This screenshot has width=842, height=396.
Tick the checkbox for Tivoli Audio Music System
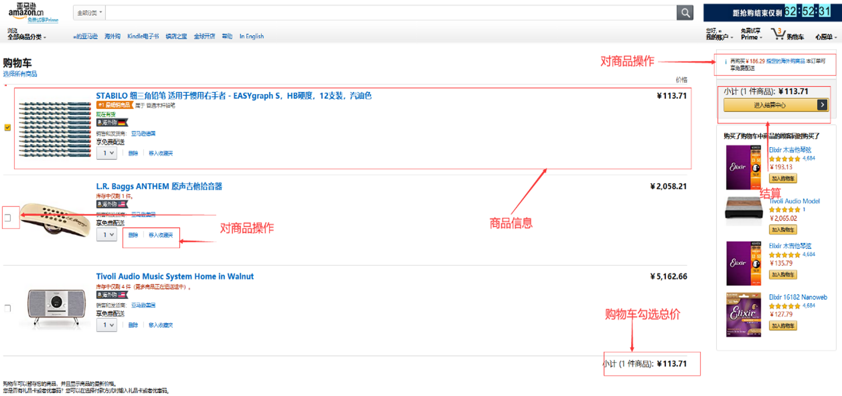(x=8, y=308)
